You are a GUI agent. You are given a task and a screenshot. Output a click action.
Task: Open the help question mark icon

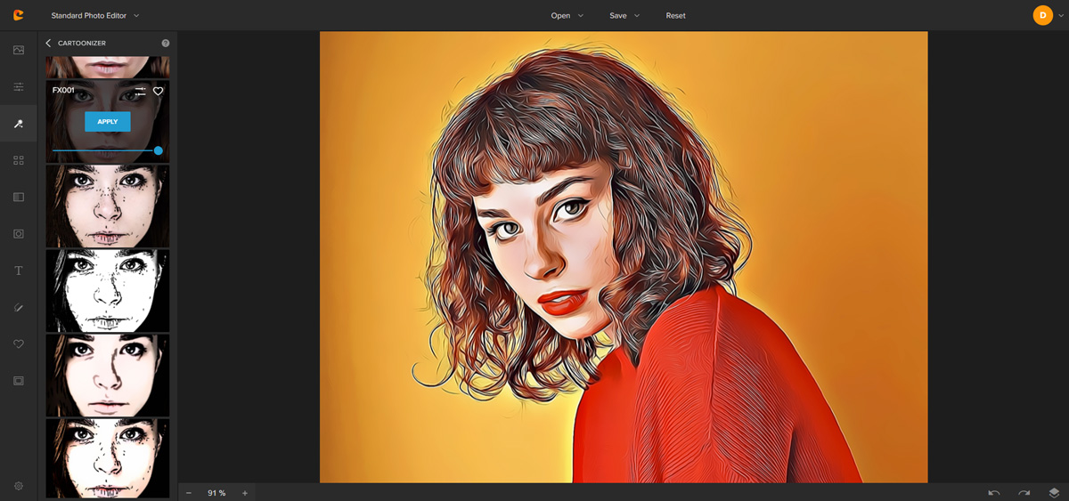coord(166,43)
